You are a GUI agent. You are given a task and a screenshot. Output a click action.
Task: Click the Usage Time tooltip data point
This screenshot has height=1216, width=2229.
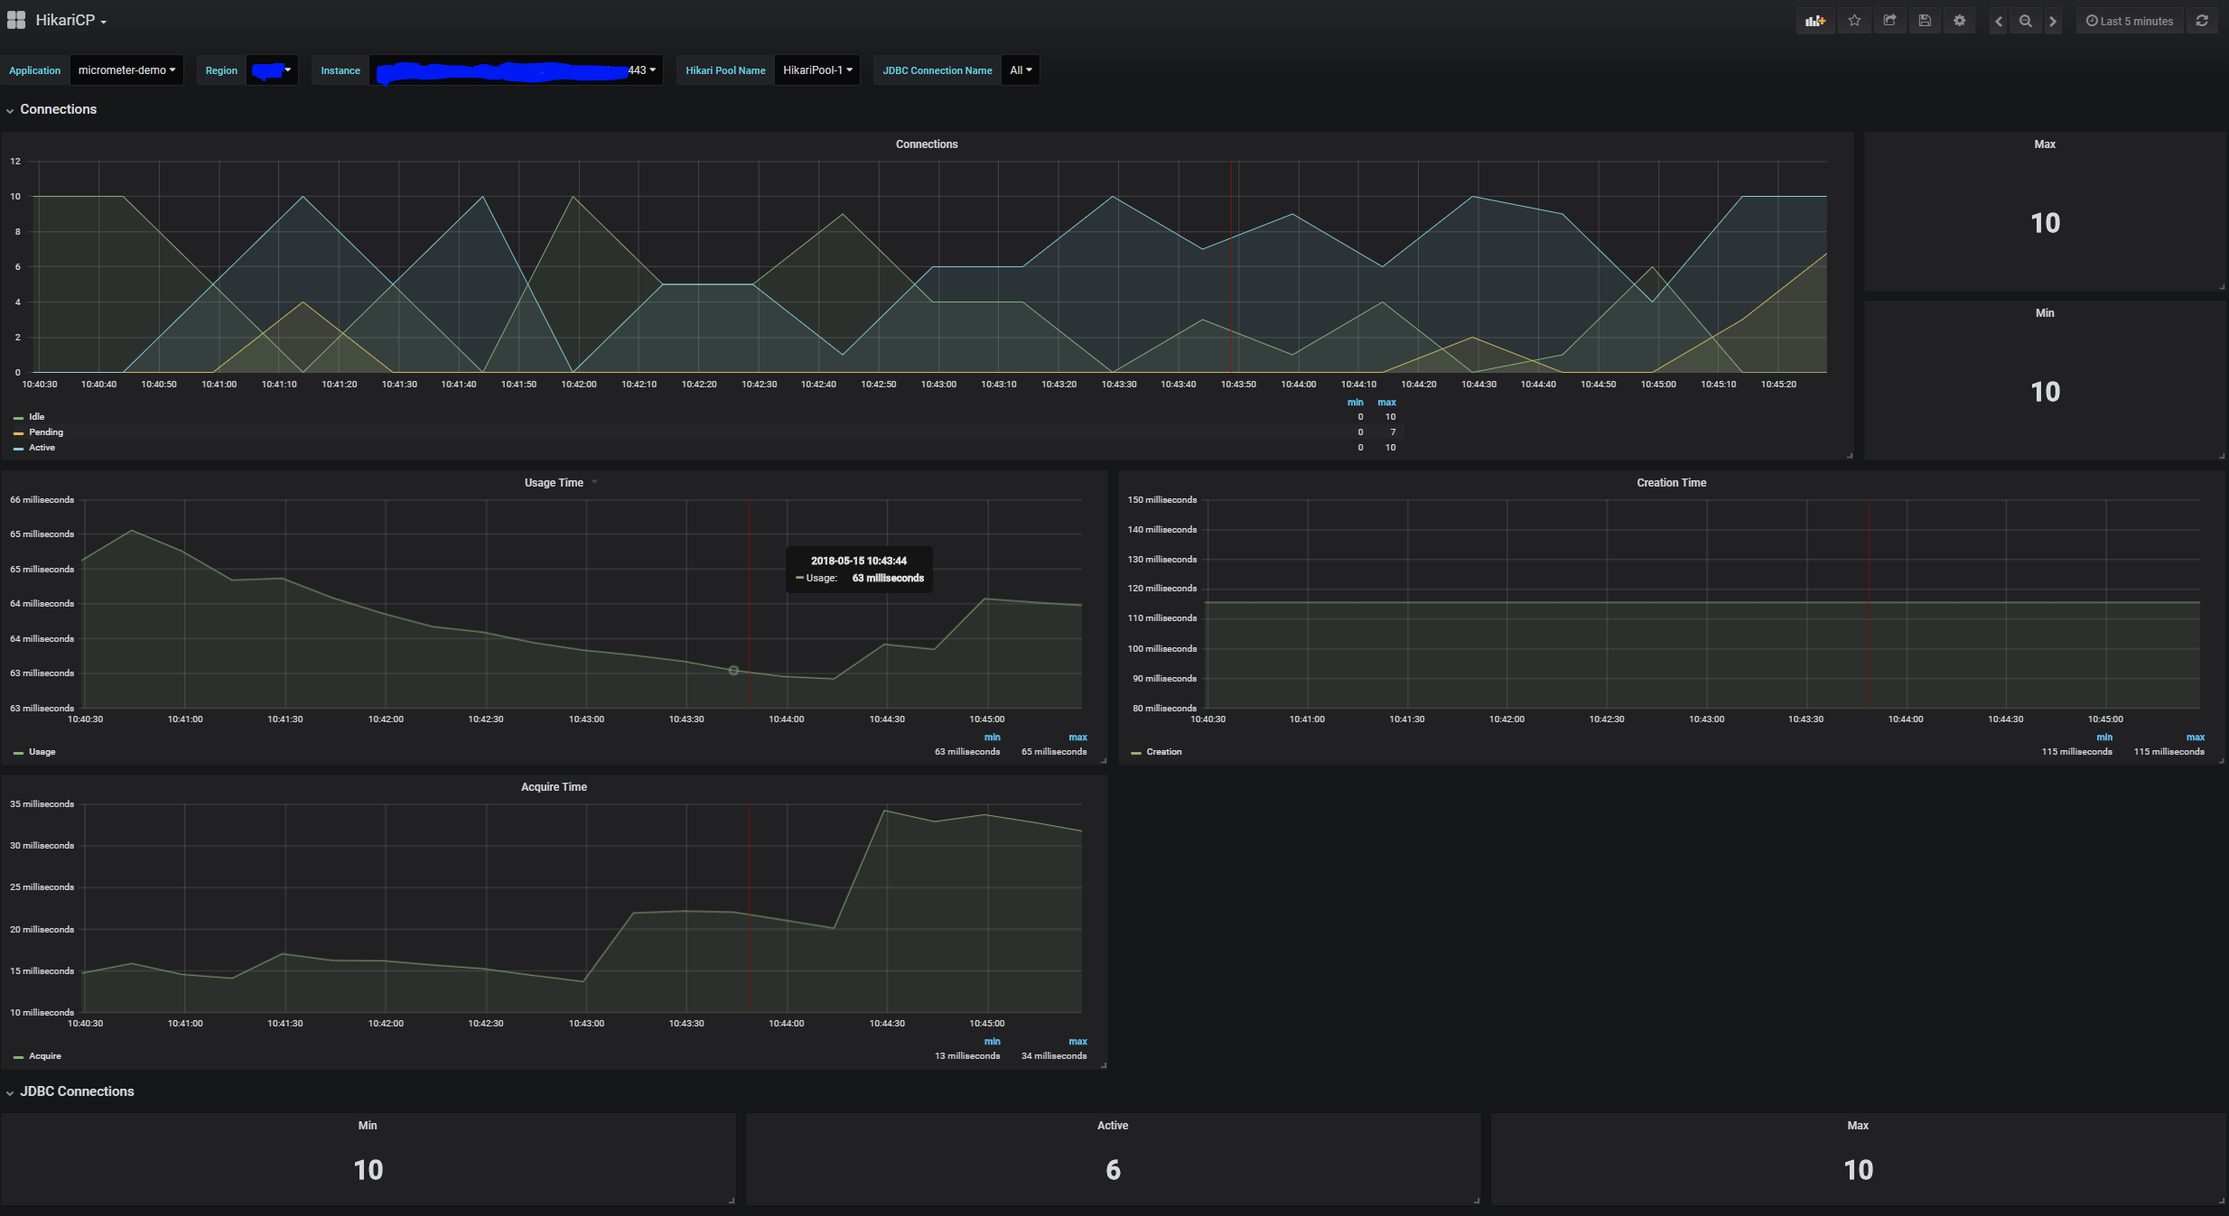click(x=734, y=670)
